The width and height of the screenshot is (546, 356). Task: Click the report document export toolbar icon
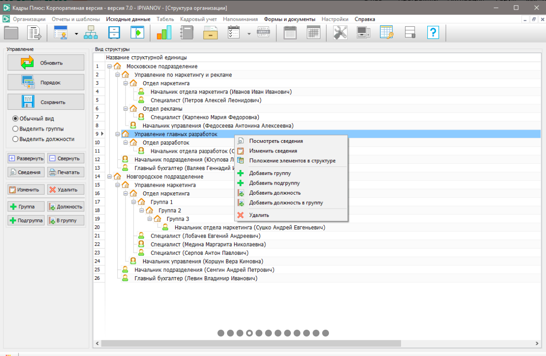coord(34,33)
